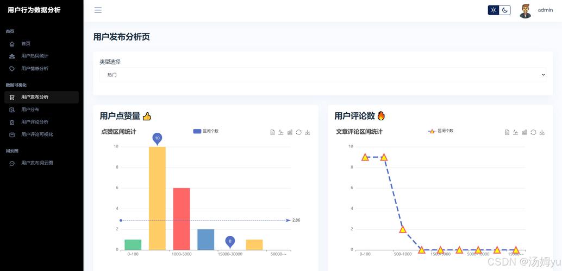Viewport: 562px width, 271px height.
Task: Open data view in 文章评论区间统计 chart
Action: [x=507, y=132]
